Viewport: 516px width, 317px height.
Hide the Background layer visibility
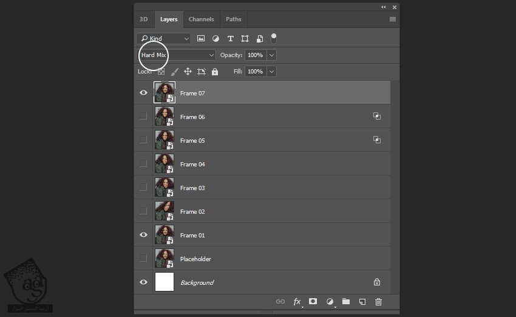point(143,282)
